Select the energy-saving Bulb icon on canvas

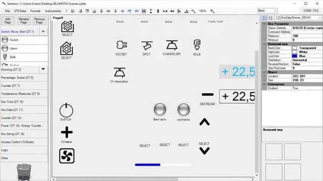(197, 45)
